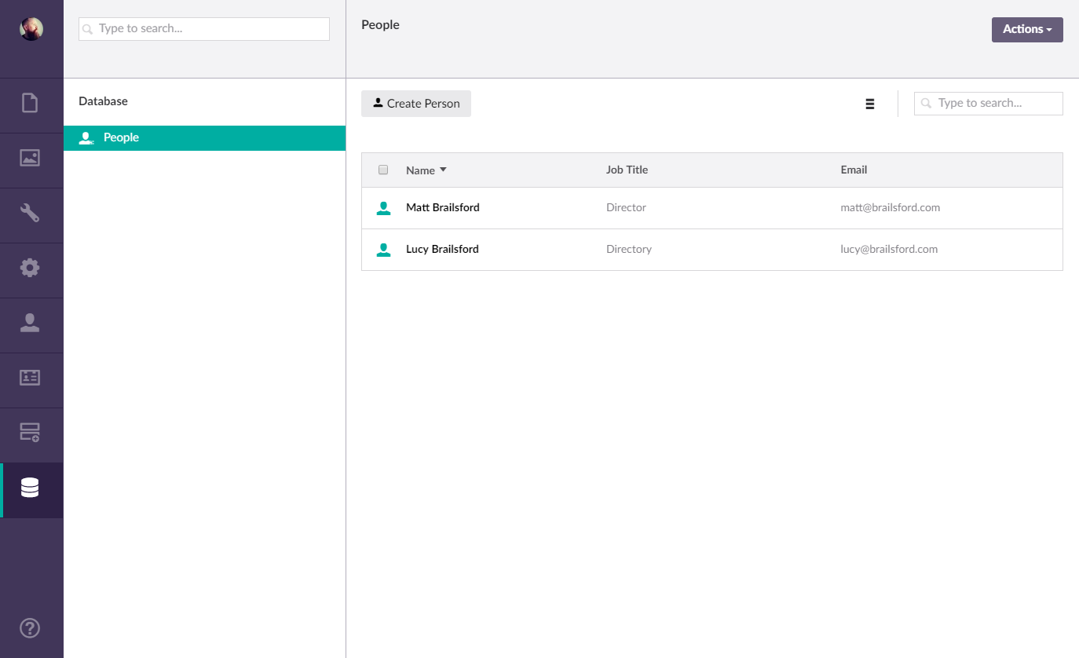Viewport: 1079px width, 658px height.
Task: Click the Job Title column header
Action: 627,170
